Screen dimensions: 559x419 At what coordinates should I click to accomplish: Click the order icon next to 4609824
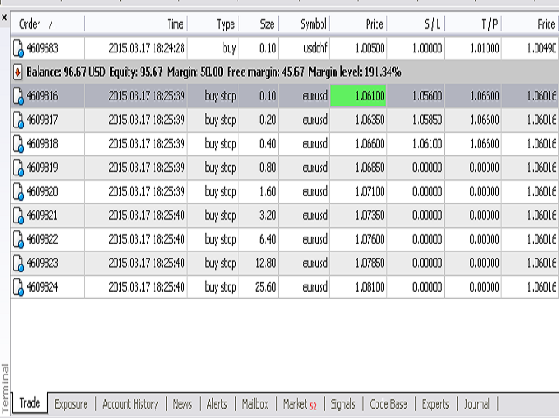19,286
